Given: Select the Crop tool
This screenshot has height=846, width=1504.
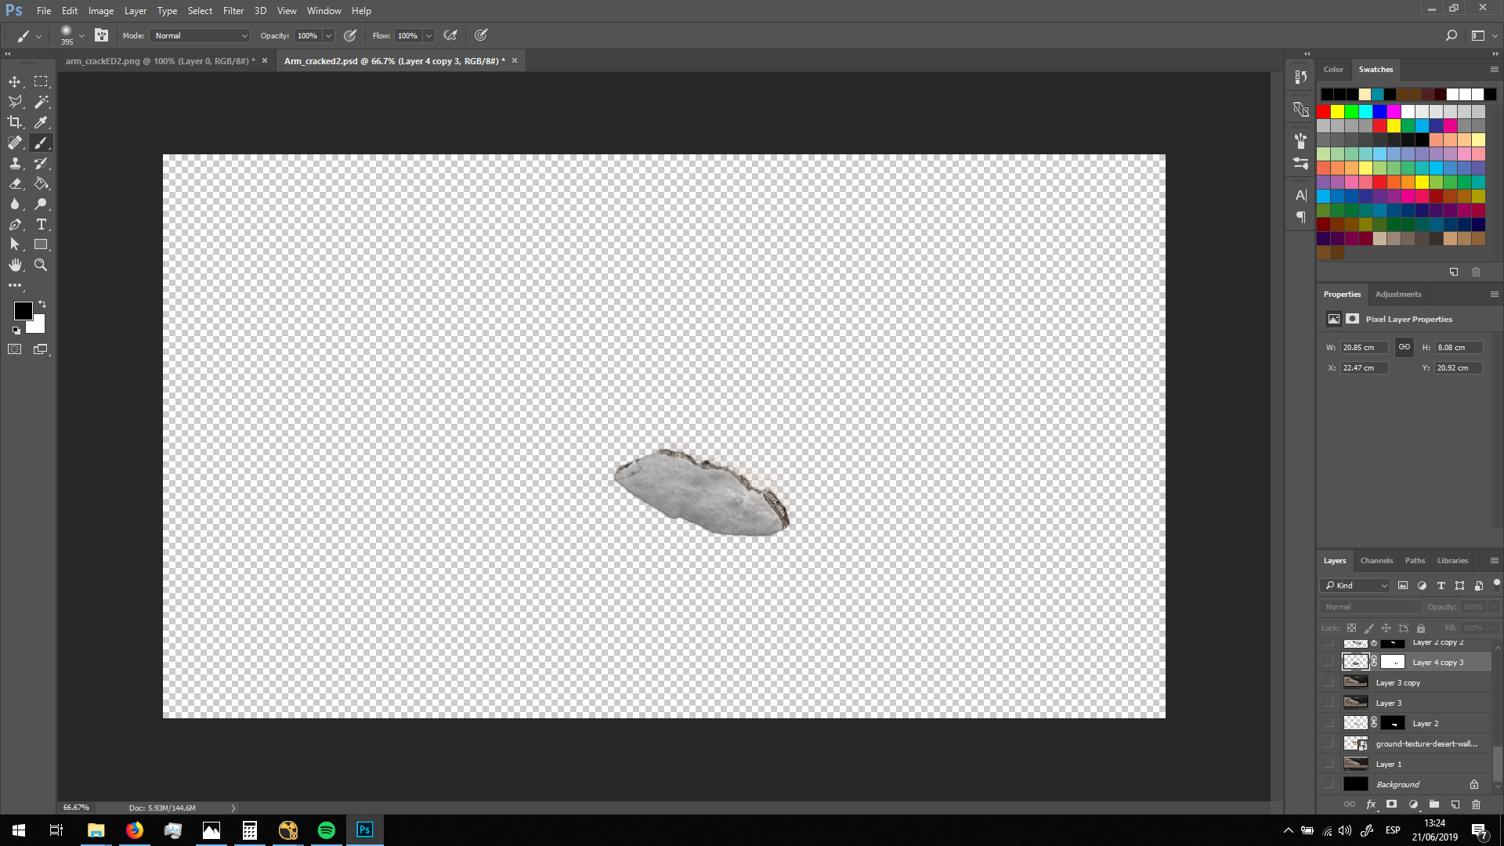Looking at the screenshot, I should point(15,122).
